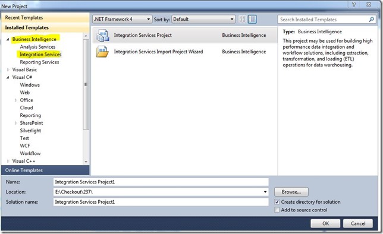Click the help question mark button

pos(354,4)
